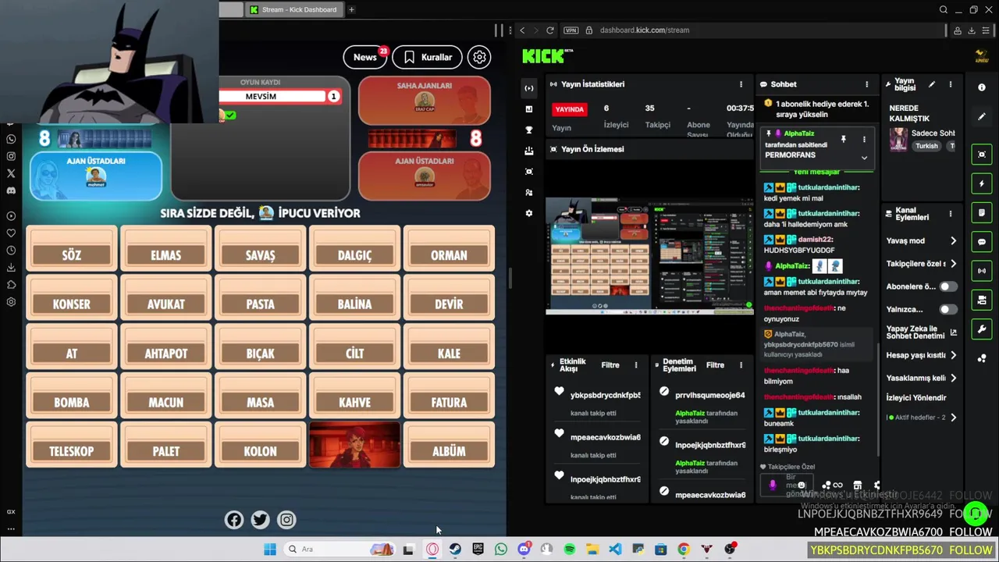The image size is (999, 562).
Task: Open Kick sidebar analytics chart icon
Action: pos(529,109)
